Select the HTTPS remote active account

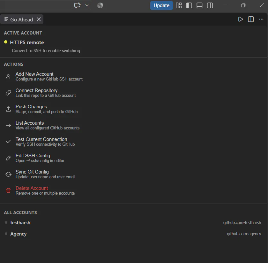(x=27, y=43)
